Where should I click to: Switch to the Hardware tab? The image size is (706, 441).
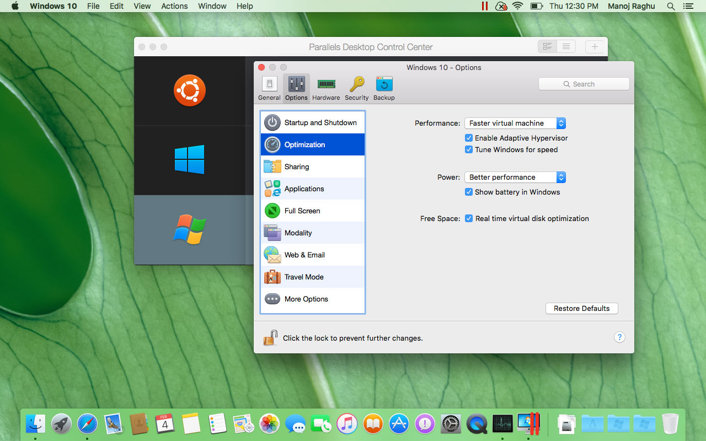click(x=326, y=89)
